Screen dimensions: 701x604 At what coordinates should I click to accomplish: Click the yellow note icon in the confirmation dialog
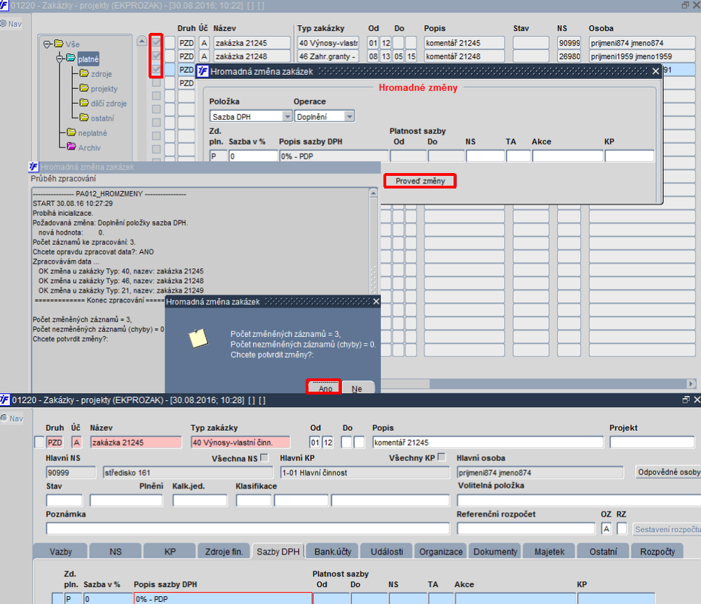(198, 338)
